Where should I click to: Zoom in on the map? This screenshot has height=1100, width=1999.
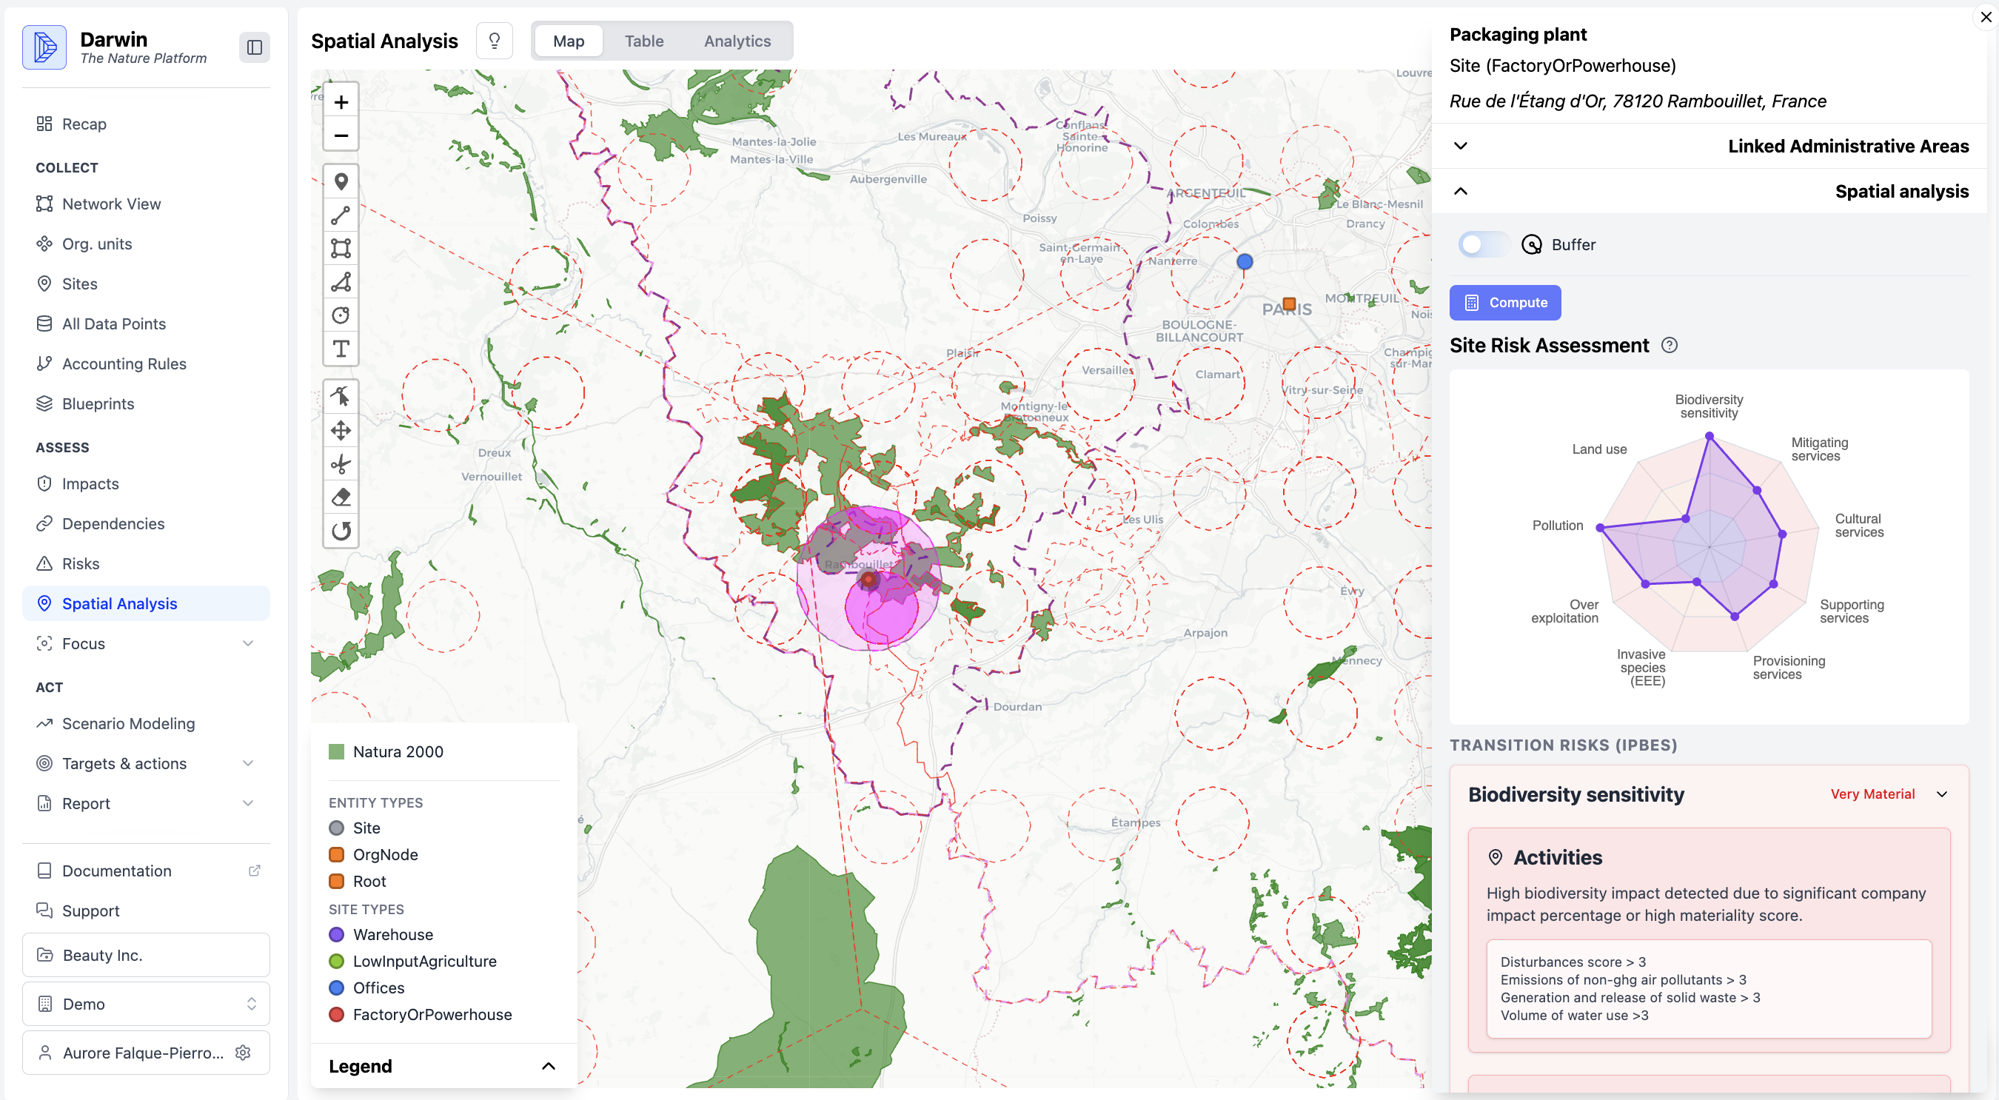(341, 102)
